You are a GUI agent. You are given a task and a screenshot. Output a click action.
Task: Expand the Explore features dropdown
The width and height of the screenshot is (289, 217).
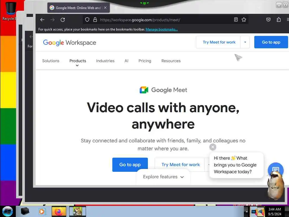pyautogui.click(x=163, y=177)
